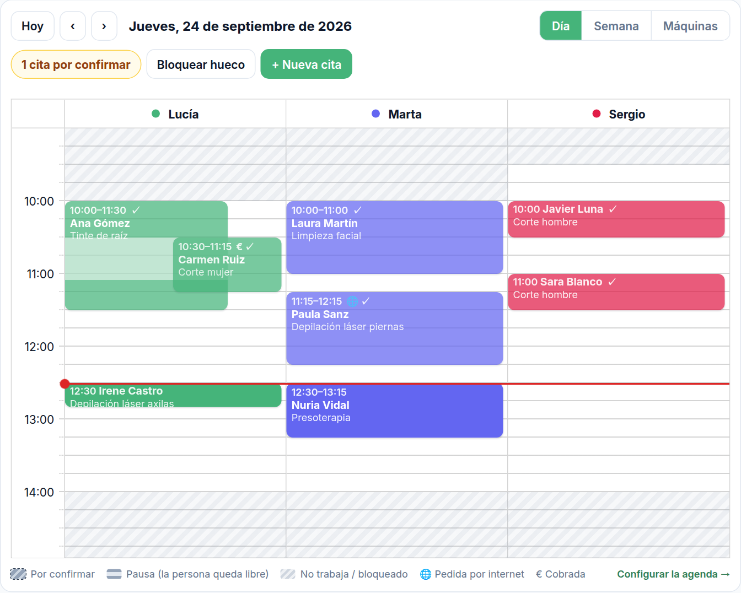Show the 1 cita por confirmar
Viewport: 741px width, 593px height.
76,64
